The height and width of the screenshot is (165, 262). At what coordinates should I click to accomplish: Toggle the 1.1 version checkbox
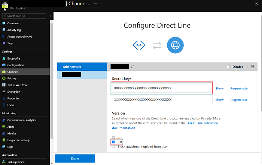coord(113,137)
